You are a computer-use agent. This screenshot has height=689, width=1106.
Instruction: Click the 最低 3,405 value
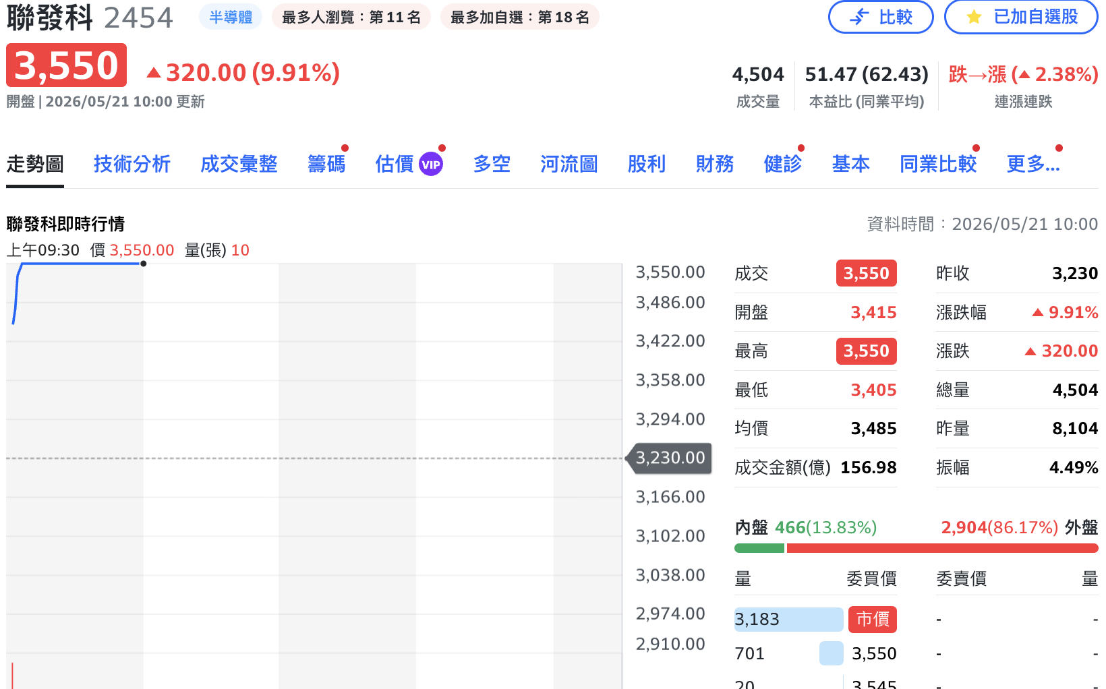(x=873, y=390)
